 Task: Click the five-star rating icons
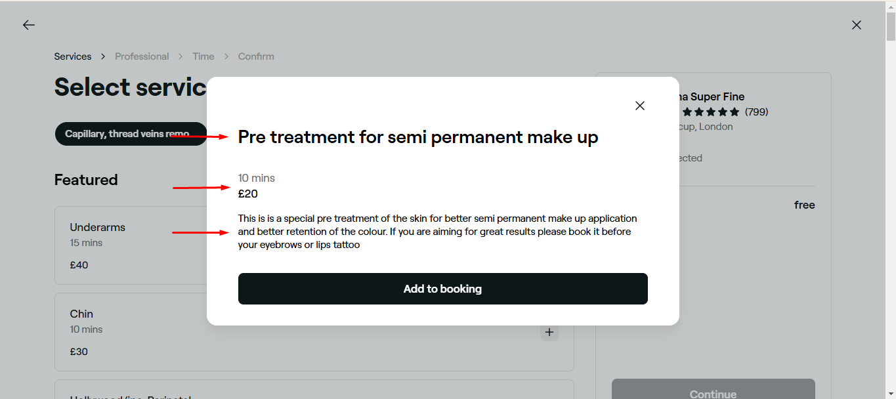[710, 112]
